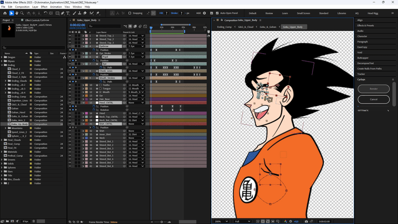Collapse the Ending folder
This screenshot has width=398, height=224.
[x=2, y=65]
